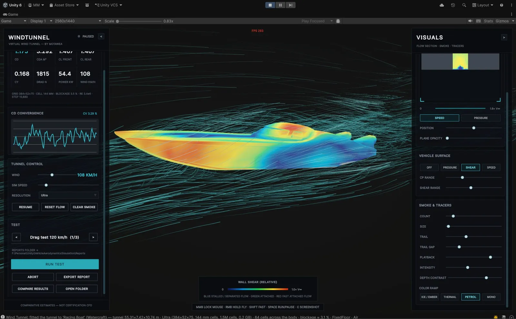Toggle the shortcuts keyboard icon in Game bar
Screen dimensions: 516x319
(x=478, y=21)
